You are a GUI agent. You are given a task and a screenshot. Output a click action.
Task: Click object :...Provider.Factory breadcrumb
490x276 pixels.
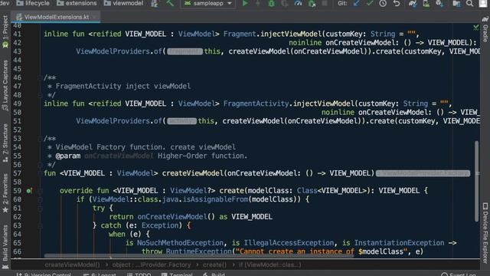pos(152,264)
